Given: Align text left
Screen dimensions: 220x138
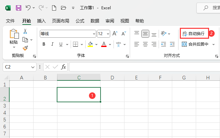Looking at the screenshot, I should pos(137,44).
